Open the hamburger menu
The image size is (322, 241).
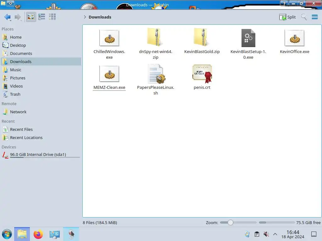(314, 17)
